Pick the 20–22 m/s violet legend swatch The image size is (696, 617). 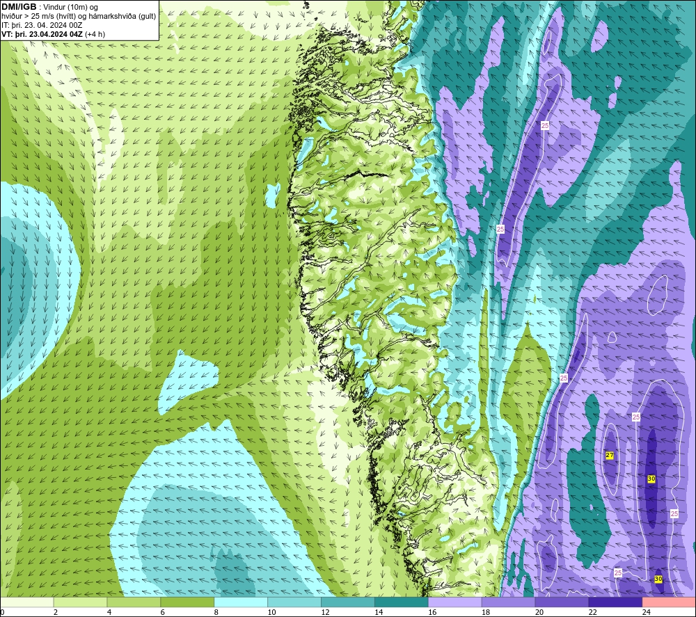click(562, 602)
